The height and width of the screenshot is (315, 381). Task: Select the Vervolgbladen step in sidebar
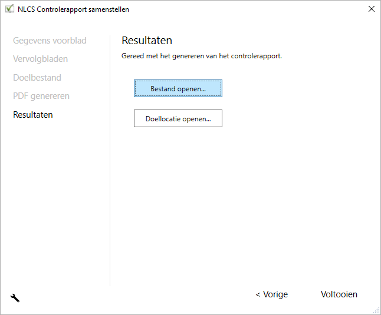40,59
